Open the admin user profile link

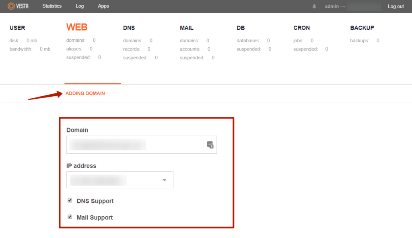pyautogui.click(x=332, y=6)
